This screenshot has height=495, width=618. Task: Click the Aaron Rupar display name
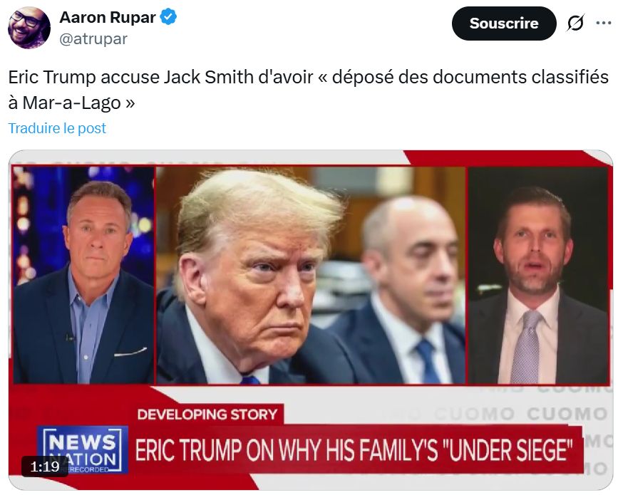[108, 17]
